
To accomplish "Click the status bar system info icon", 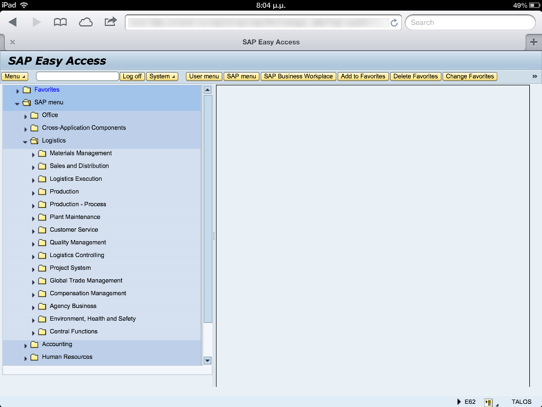I will click(x=488, y=402).
